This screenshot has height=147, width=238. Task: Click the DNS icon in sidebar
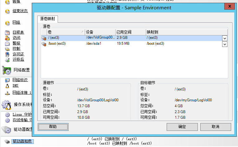(x=7, y=86)
